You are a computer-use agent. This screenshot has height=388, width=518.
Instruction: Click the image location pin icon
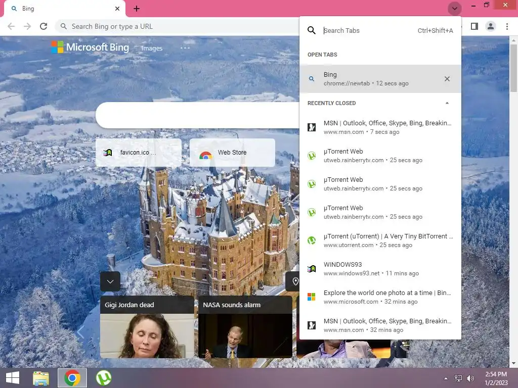point(295,281)
